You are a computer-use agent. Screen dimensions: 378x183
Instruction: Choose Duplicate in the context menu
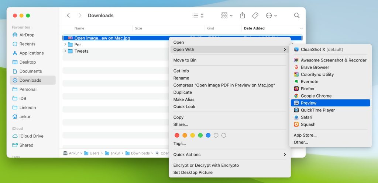coord(230,92)
